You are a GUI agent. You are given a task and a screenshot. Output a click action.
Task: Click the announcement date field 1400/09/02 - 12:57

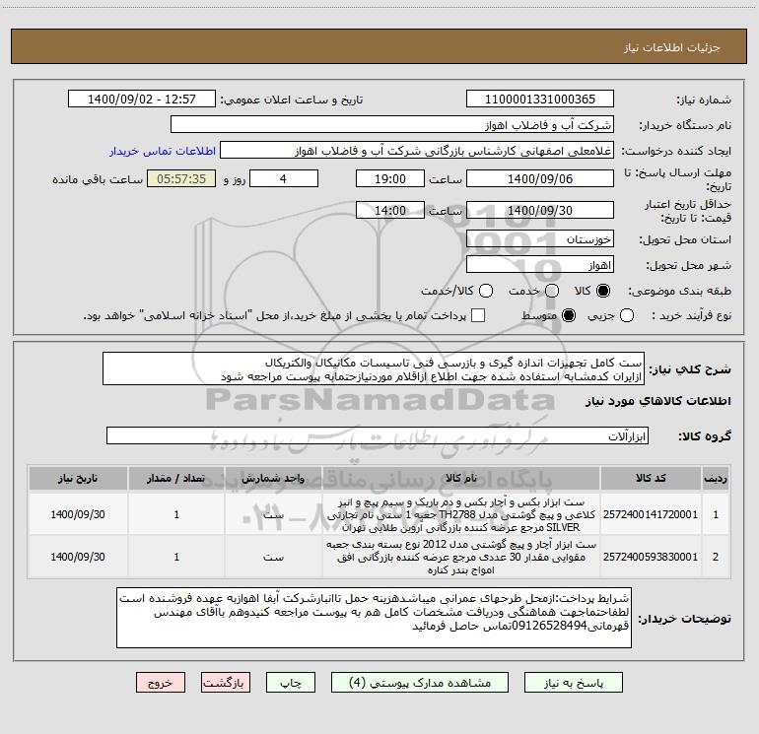click(142, 100)
